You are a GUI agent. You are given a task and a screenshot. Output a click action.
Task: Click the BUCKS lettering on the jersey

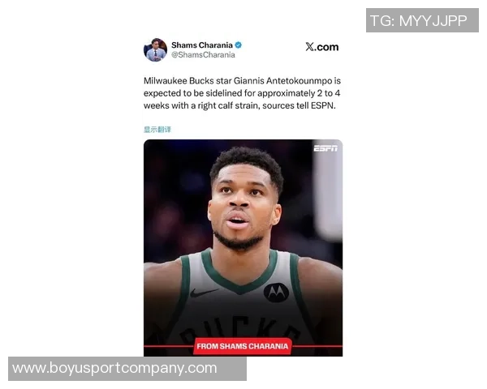click(x=241, y=330)
